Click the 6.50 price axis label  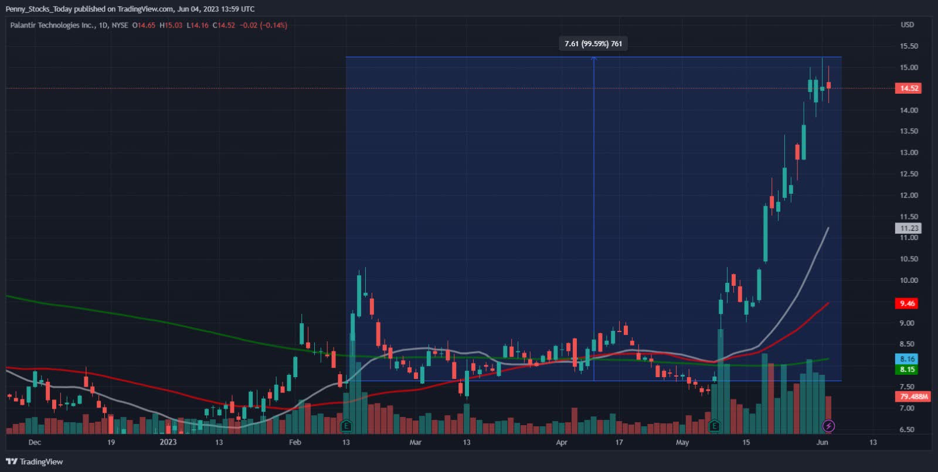(907, 430)
